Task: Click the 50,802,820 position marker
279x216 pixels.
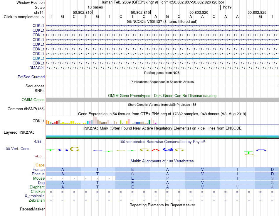Action: click(199, 12)
